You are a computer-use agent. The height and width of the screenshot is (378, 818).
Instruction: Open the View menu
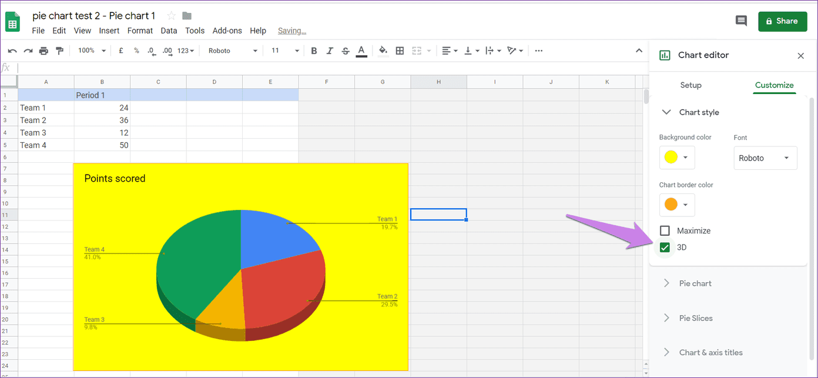[x=82, y=31]
